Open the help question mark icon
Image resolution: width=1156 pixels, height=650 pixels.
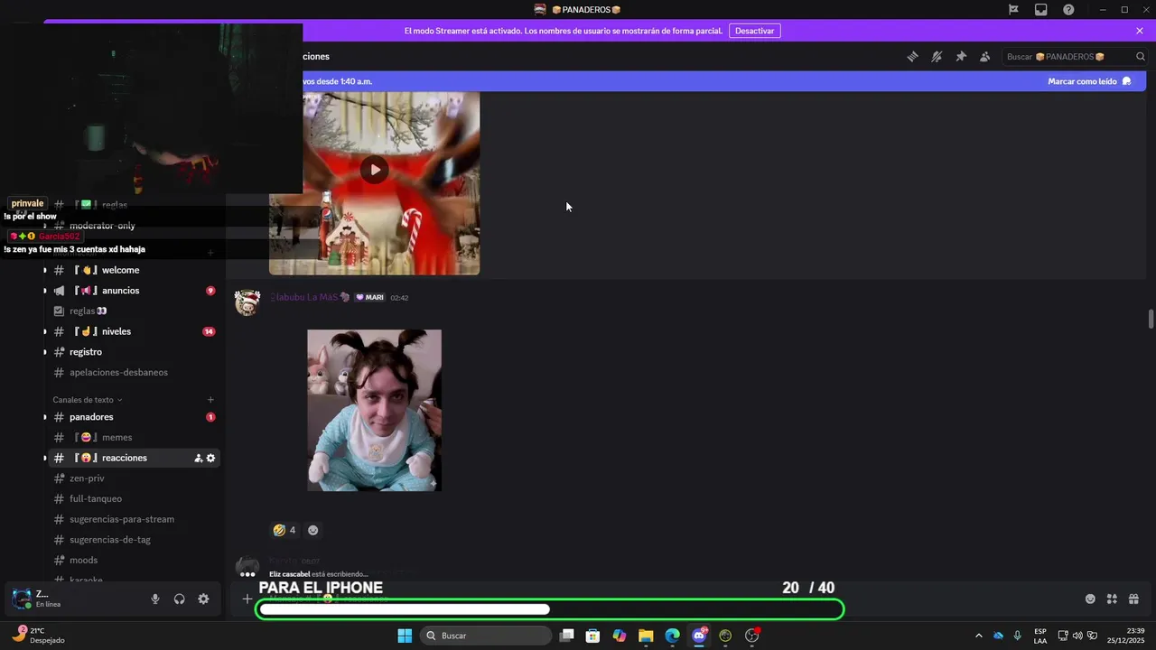click(1068, 9)
